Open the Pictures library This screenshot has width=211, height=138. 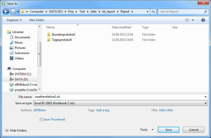point(20,48)
